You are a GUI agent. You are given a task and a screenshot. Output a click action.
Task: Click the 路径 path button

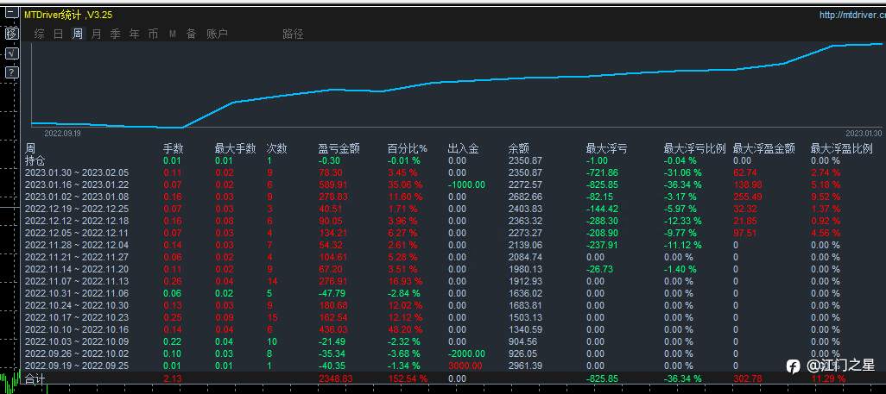pos(294,34)
